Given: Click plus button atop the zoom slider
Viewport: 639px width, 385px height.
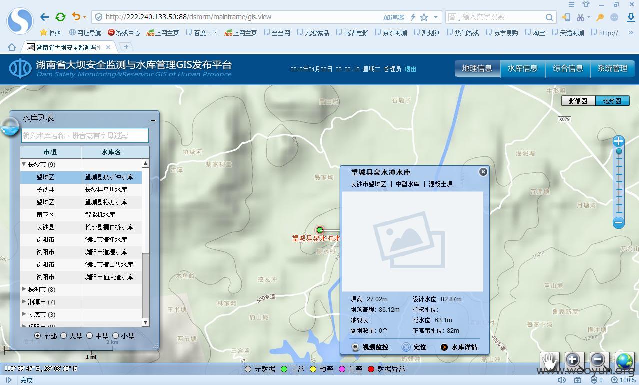Looking at the screenshot, I should 619,141.
